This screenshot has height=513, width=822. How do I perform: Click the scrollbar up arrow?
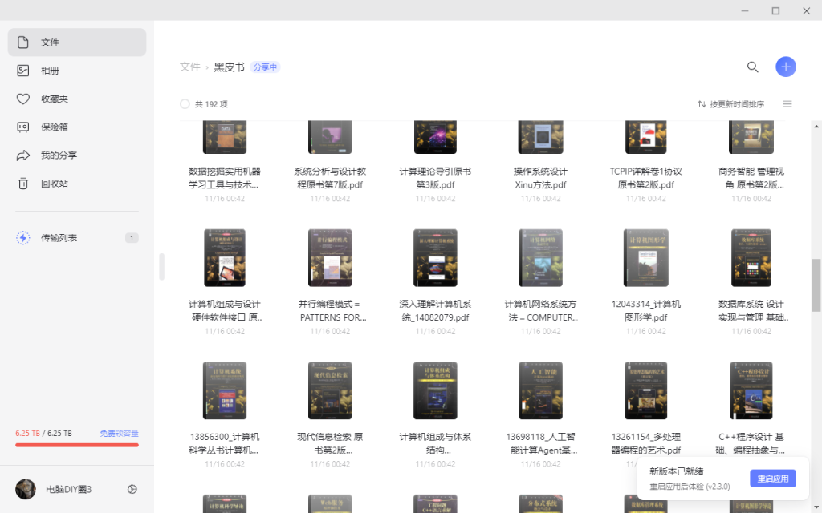click(816, 126)
